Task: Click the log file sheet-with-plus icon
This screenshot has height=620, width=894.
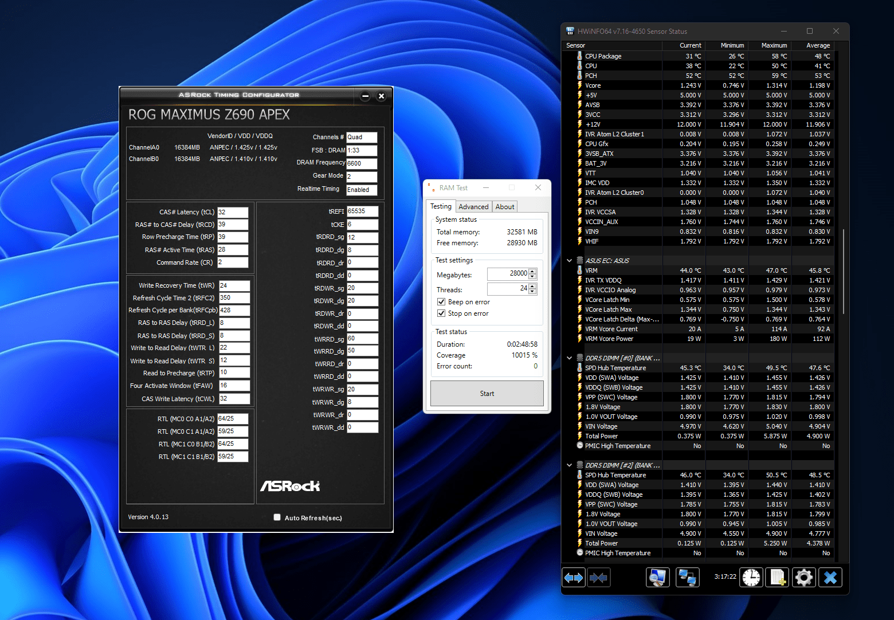Action: 778,578
